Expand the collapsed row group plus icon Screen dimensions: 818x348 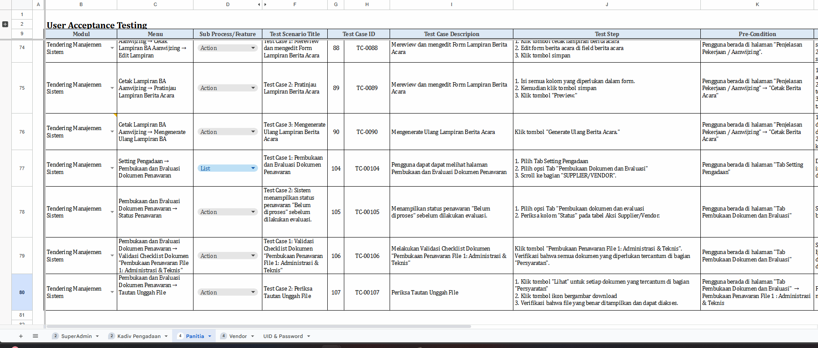click(x=5, y=24)
